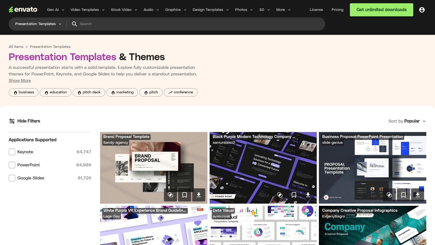The height and width of the screenshot is (245, 435).
Task: Click author samuraizio12
Action: (224, 143)
